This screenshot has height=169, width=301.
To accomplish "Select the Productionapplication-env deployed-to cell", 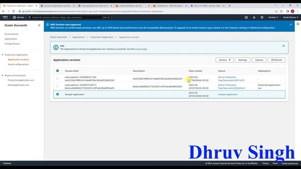I will coord(269,86).
